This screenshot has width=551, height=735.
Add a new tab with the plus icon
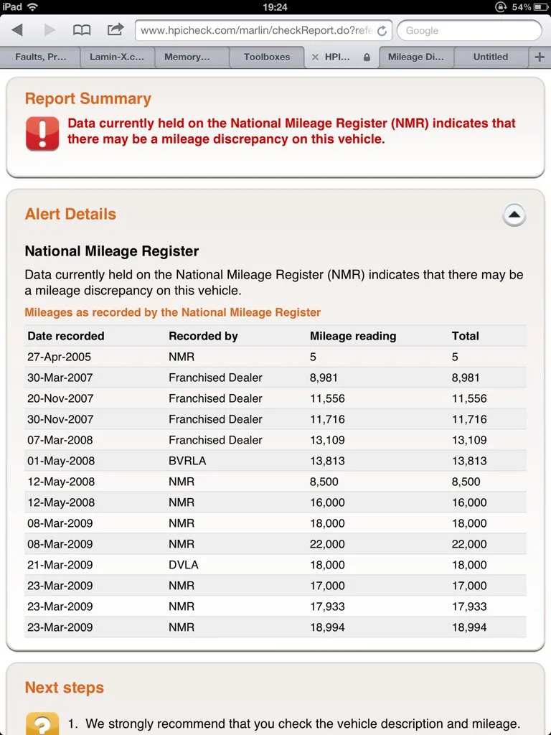pyautogui.click(x=540, y=57)
